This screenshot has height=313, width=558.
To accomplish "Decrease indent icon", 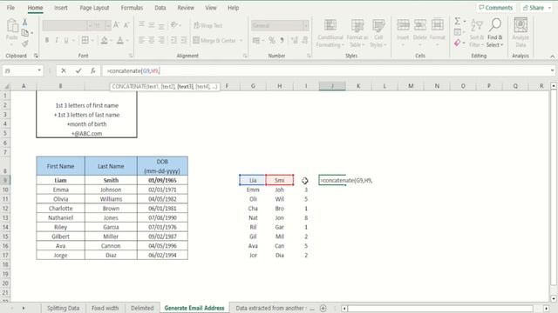I will click(174, 41).
